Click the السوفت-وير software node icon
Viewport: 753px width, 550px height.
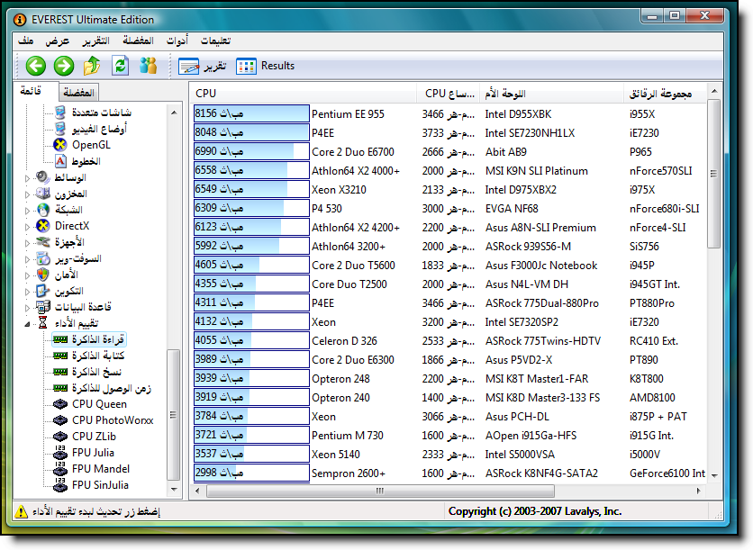click(42, 258)
